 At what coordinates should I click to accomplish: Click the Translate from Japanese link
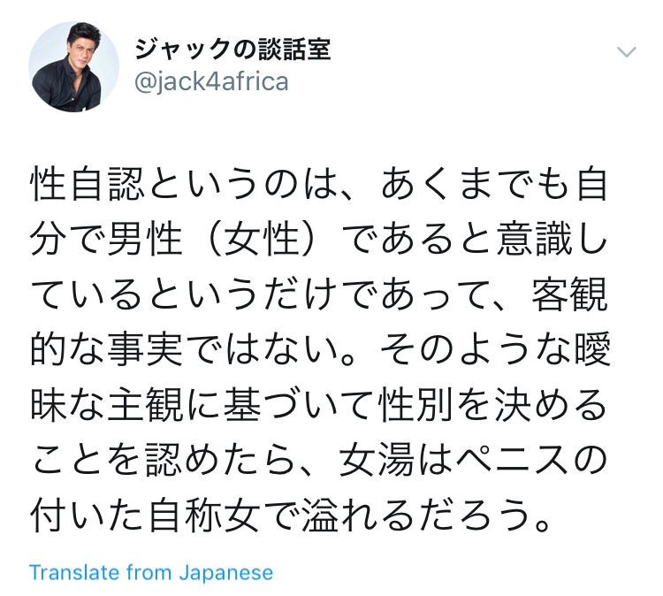pos(151,573)
